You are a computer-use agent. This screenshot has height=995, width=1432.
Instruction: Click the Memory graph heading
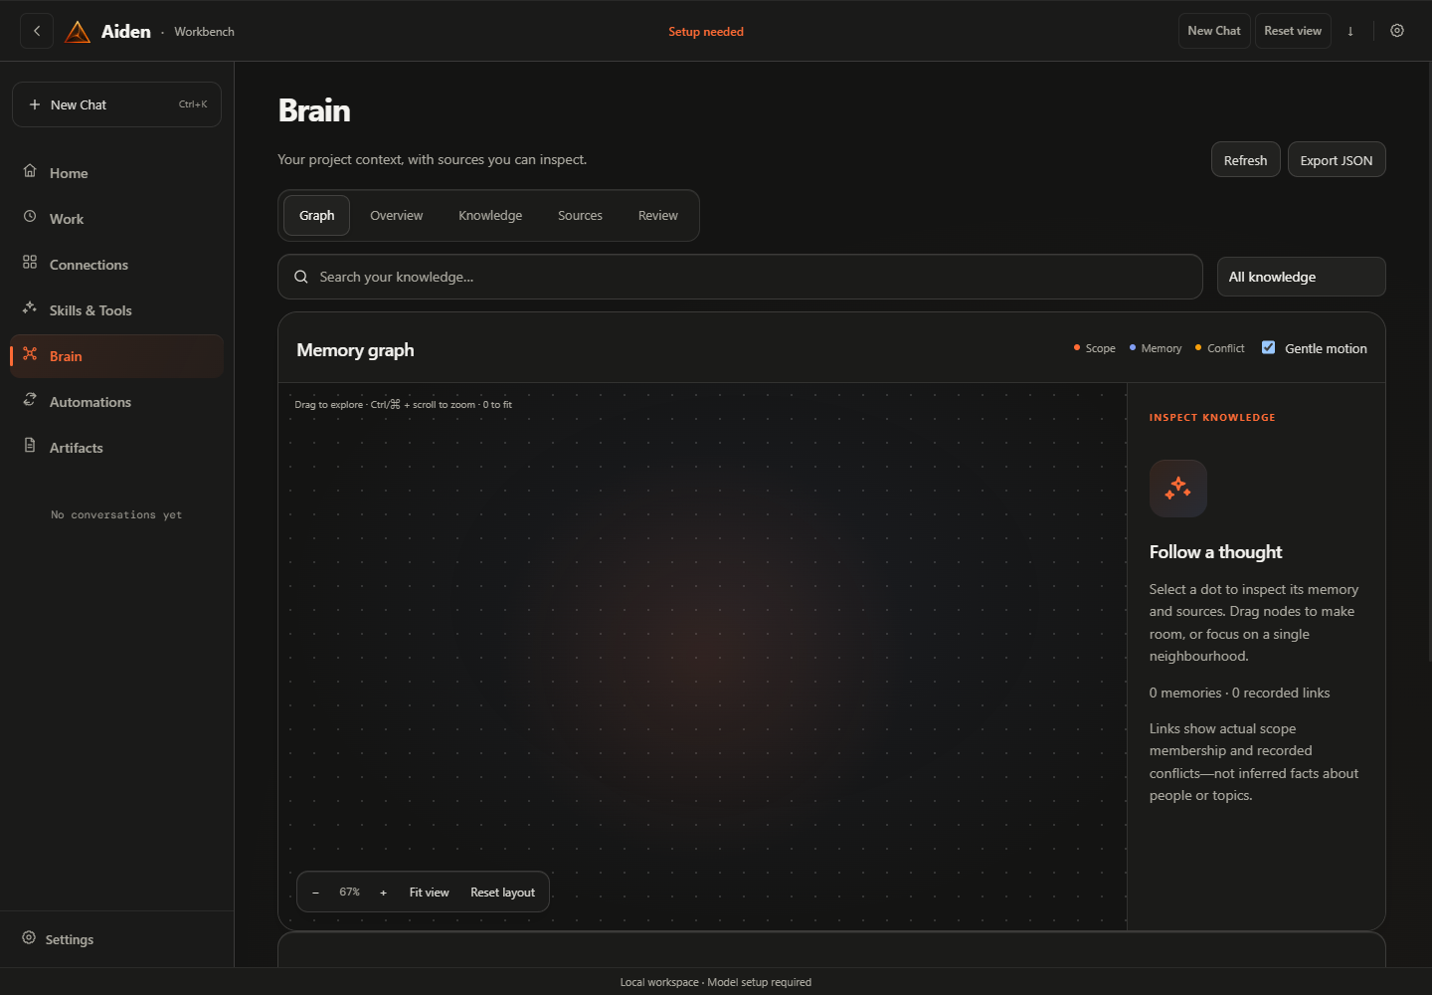[355, 350]
